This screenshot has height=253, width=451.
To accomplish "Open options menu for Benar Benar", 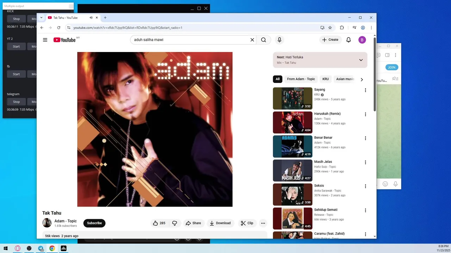I will [x=365, y=138].
